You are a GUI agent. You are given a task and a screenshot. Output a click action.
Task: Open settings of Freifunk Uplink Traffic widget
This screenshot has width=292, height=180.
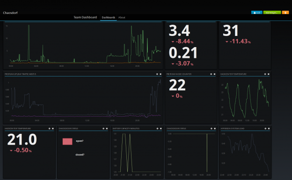point(157,74)
